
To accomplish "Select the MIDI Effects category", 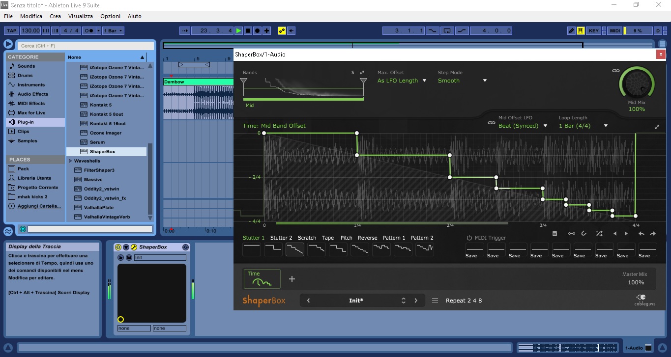I will [35, 104].
